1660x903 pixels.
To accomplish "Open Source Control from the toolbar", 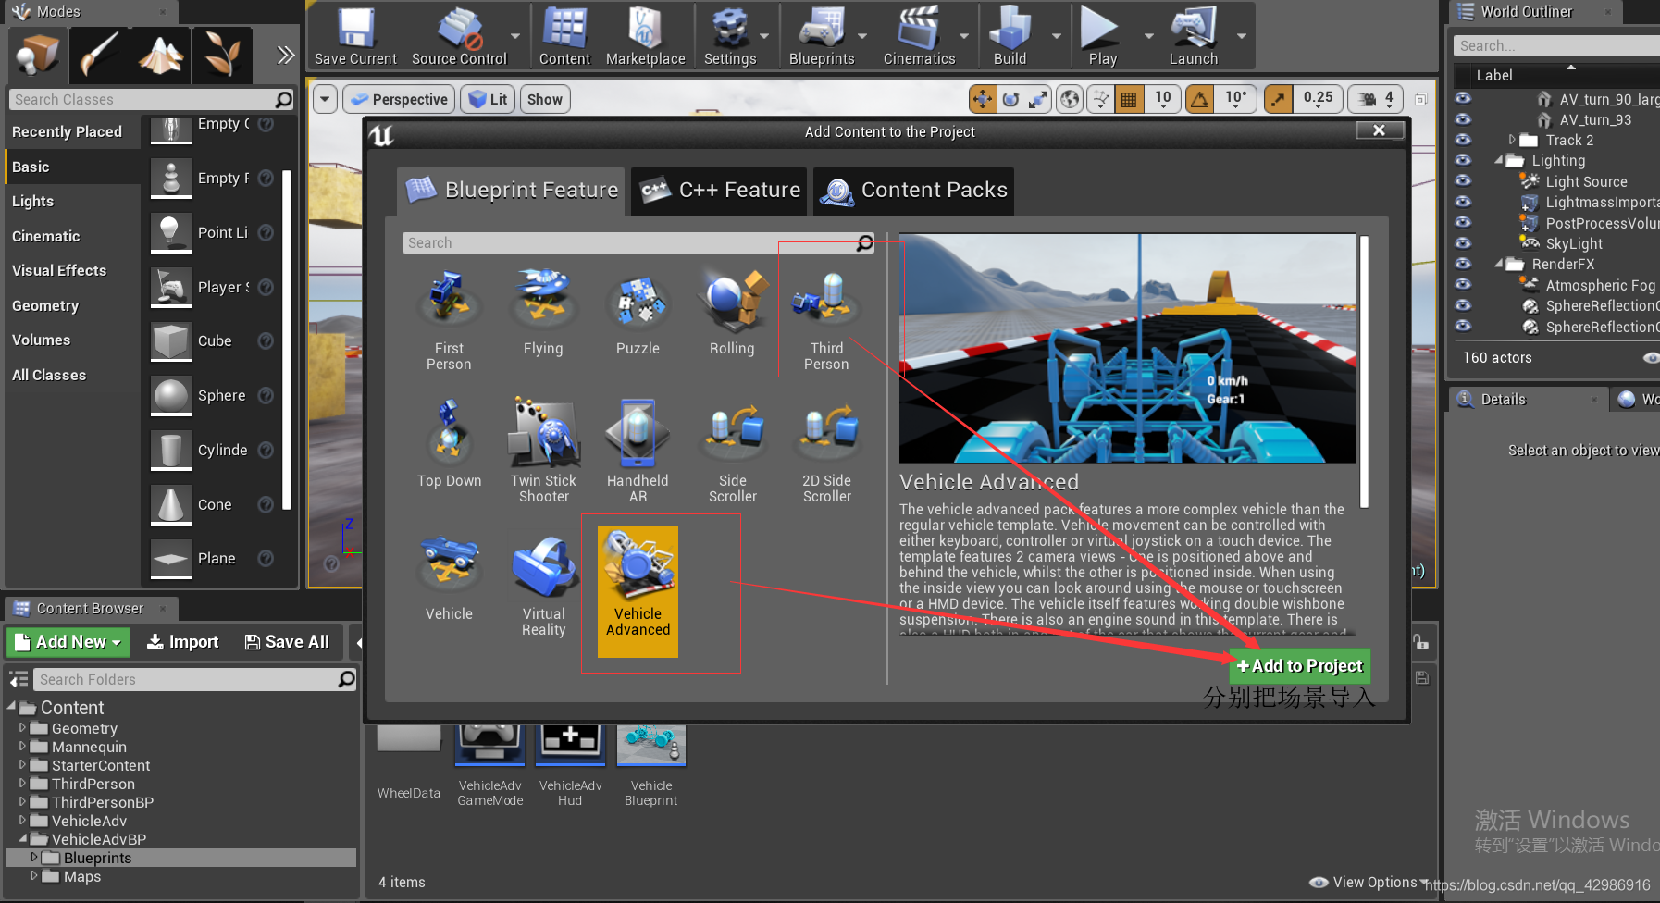I will [459, 36].
